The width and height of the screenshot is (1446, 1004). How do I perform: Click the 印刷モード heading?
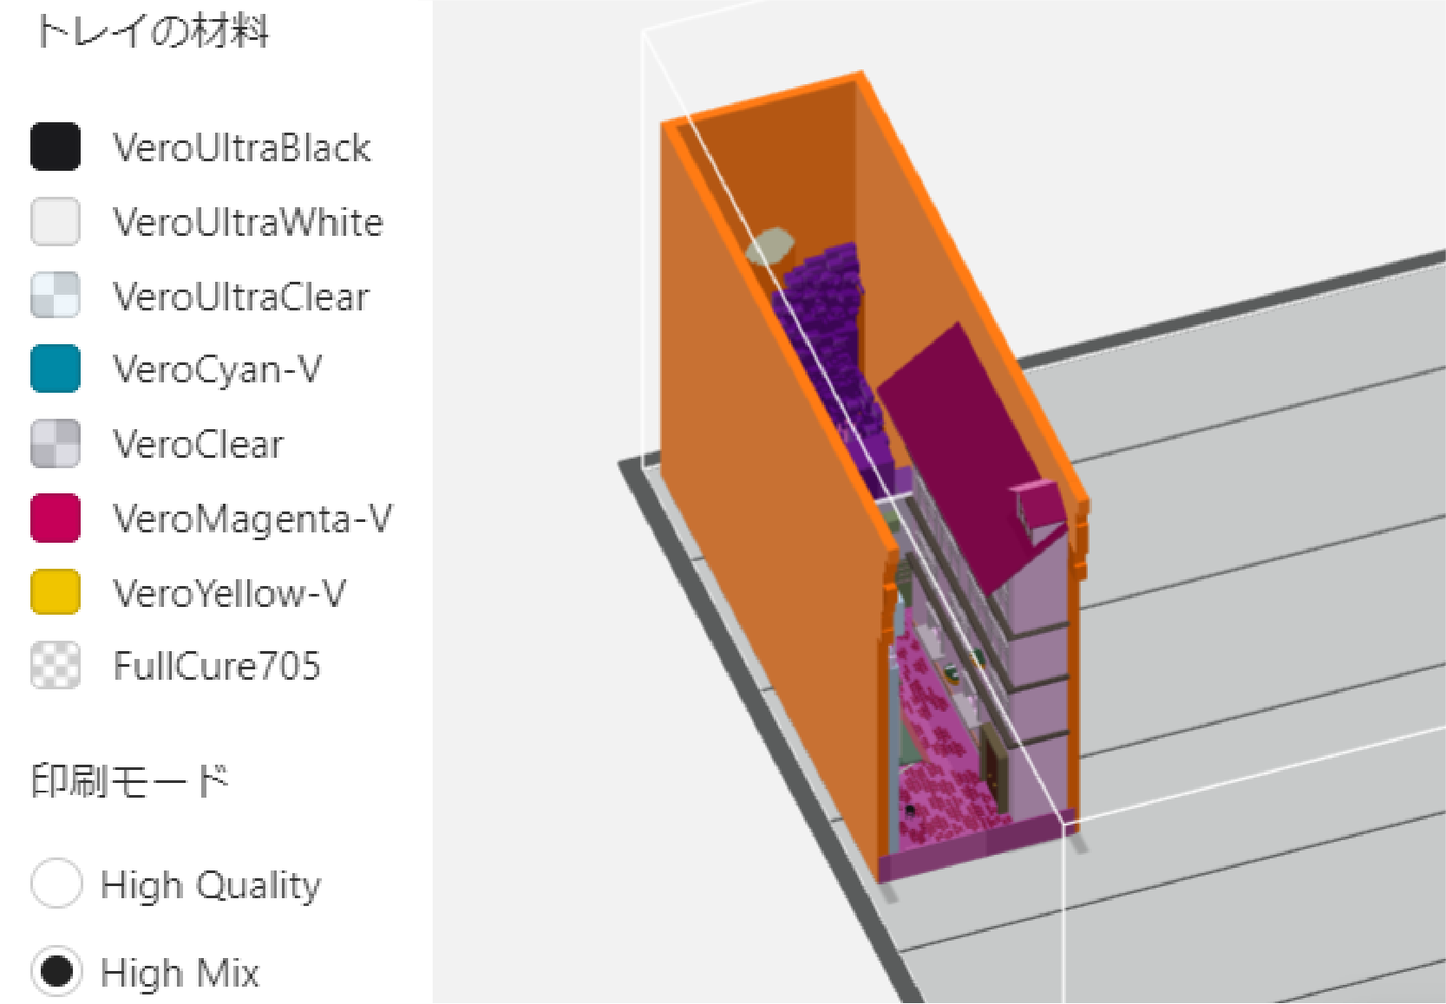coord(130,780)
